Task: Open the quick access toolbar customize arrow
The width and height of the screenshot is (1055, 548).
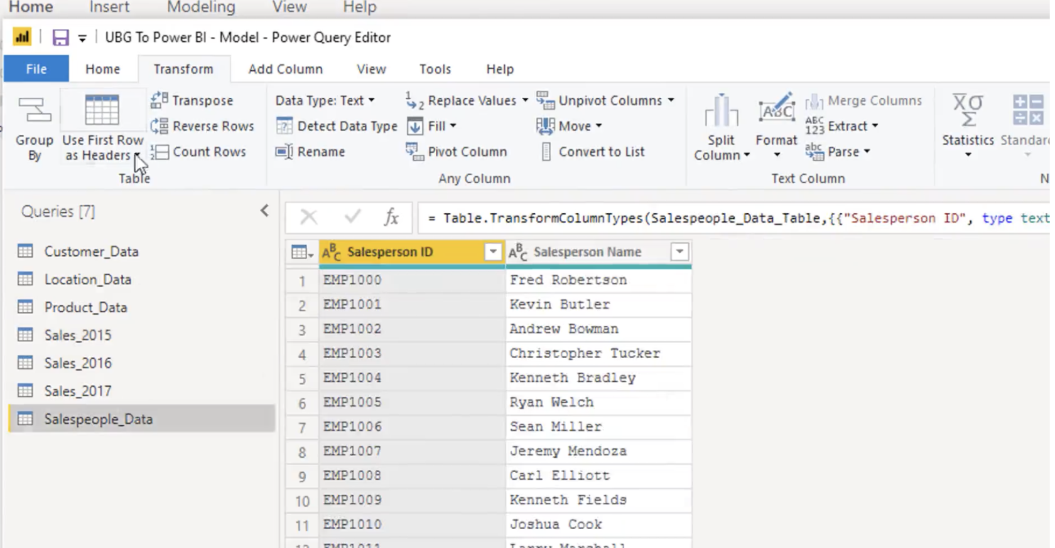Action: [82, 38]
